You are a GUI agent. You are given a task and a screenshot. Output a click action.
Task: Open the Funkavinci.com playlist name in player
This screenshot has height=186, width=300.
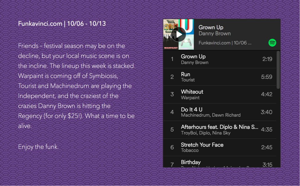225,43
